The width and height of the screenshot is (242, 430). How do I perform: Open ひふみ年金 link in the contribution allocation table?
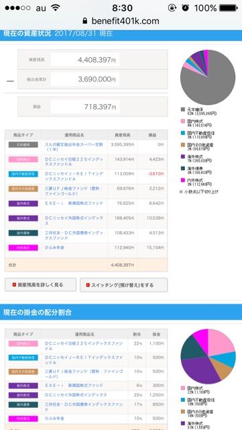tap(54, 419)
